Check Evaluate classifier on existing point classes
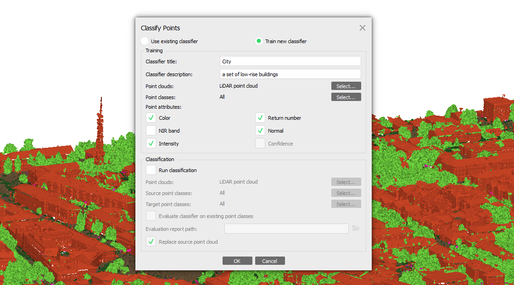Screen dimensions: 514x285 151,216
